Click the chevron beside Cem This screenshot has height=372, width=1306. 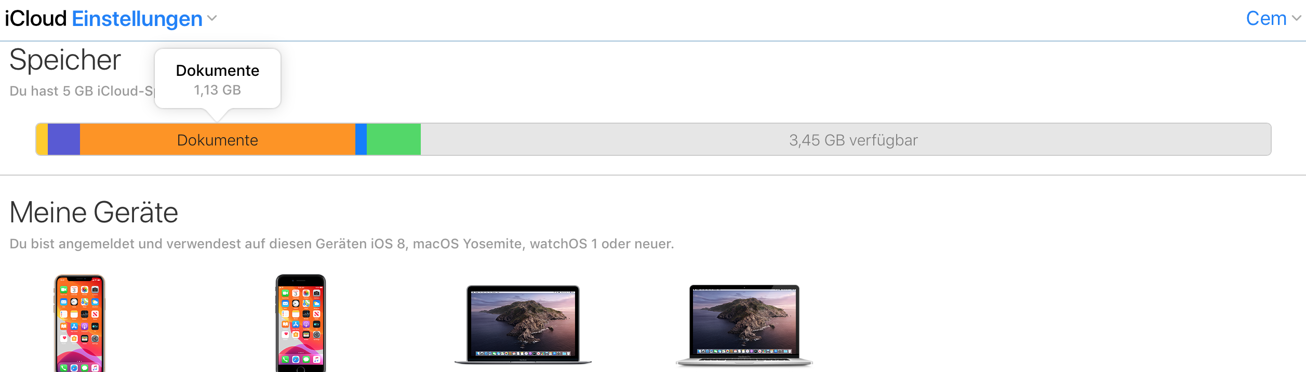[1297, 18]
